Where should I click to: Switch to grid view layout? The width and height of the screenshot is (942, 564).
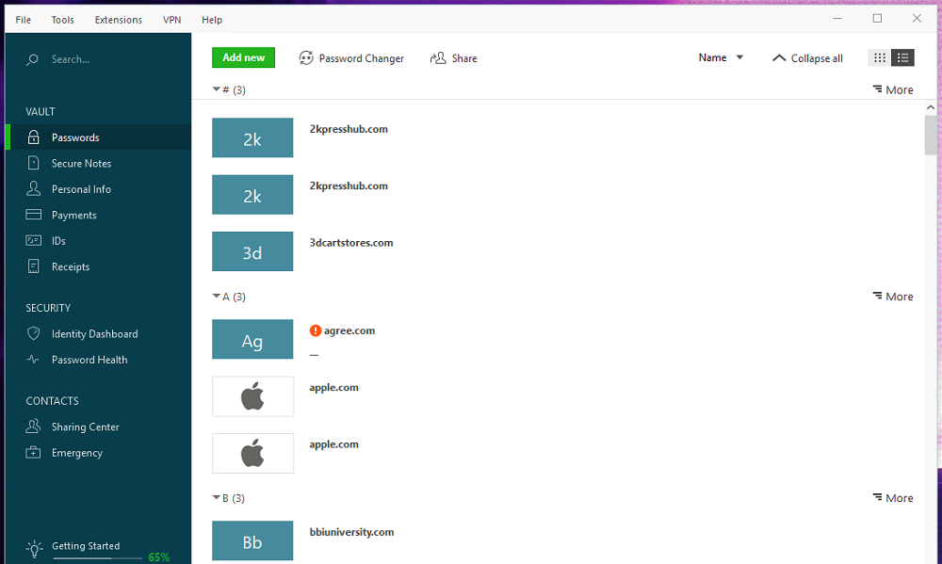click(880, 58)
